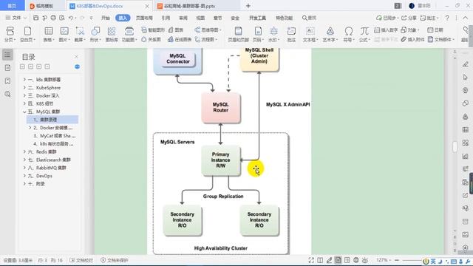Toggle the outline navigation pane icon
The width and height of the screenshot is (473, 266).
point(7,55)
